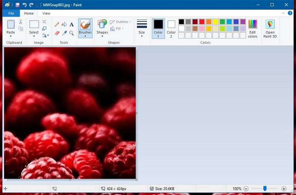Select the Color picker eyedropper
The width and height of the screenshot is (296, 195).
[x=64, y=33]
